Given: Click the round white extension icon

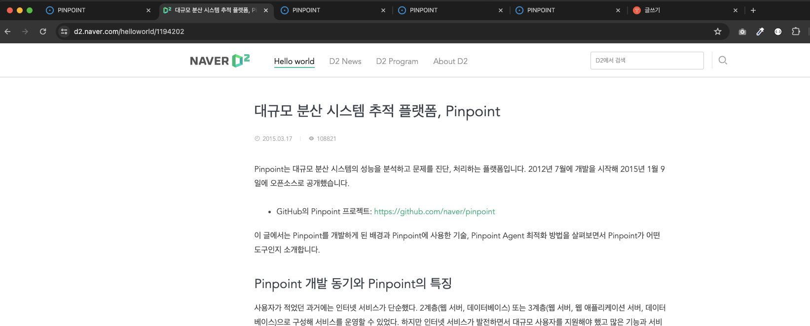Looking at the screenshot, I should [778, 32].
